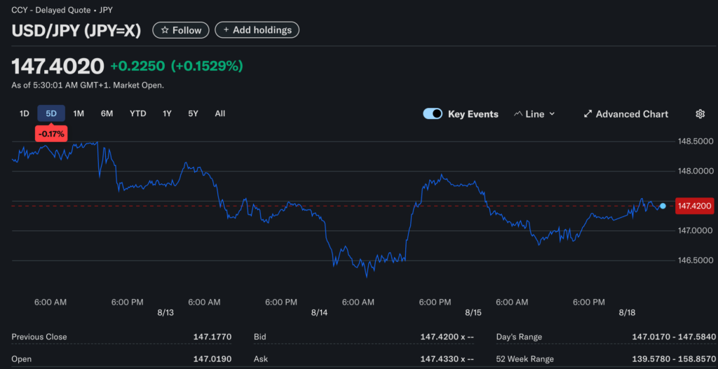The width and height of the screenshot is (718, 369).
Task: Select the 5D time range tab
Action: 51,113
